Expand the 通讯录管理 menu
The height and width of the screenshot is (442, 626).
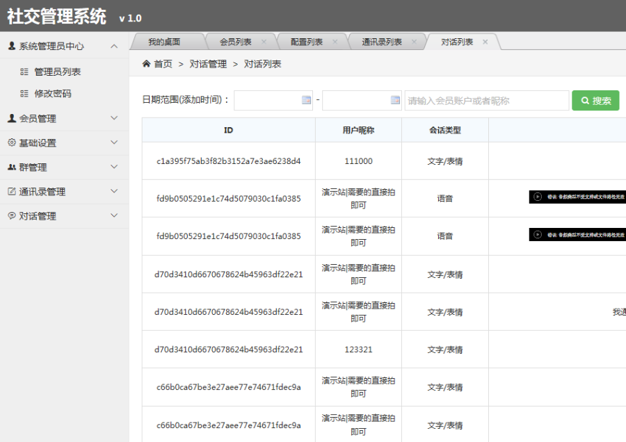coord(114,191)
